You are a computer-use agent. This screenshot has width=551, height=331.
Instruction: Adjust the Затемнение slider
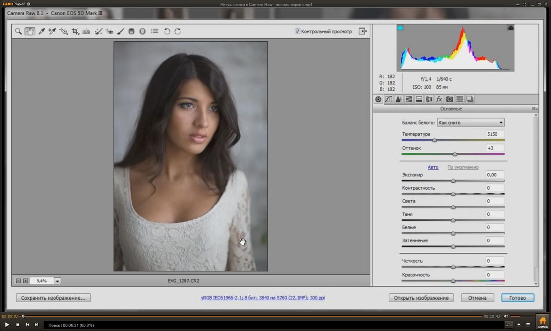click(x=453, y=247)
